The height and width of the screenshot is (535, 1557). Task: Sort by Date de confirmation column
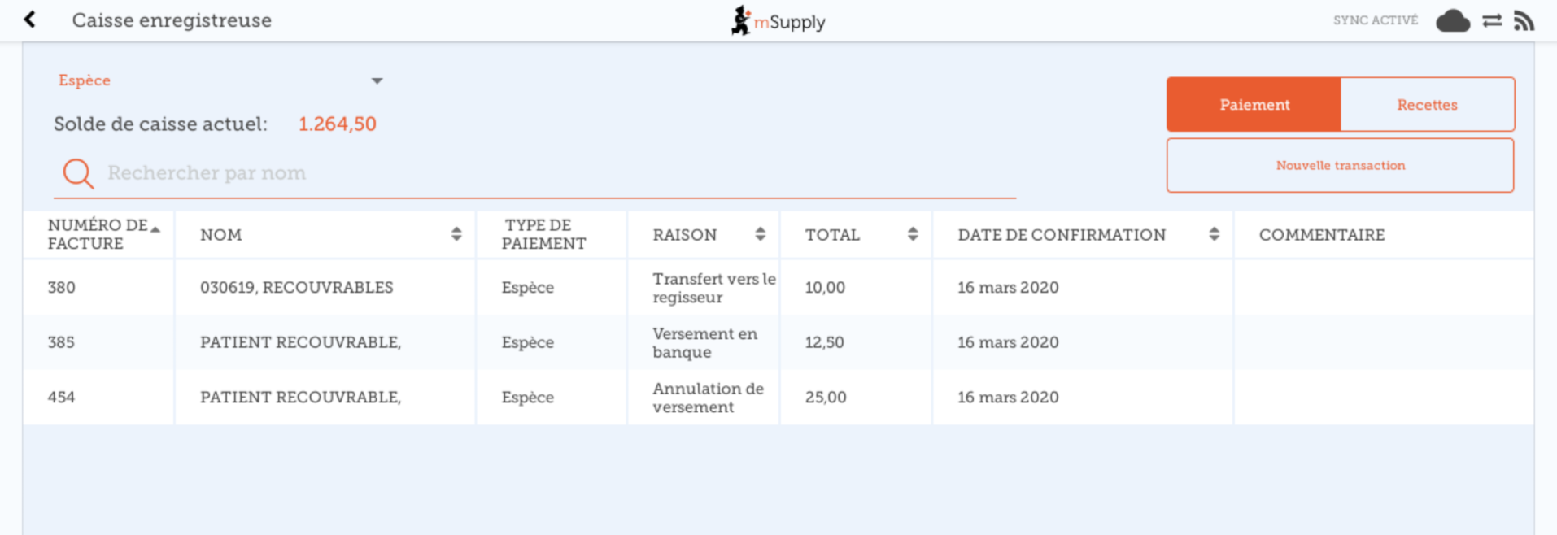point(1214,234)
